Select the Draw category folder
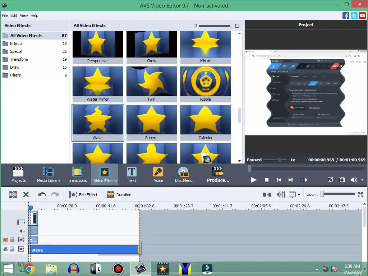Image resolution: width=368 pixels, height=276 pixels. point(35,67)
